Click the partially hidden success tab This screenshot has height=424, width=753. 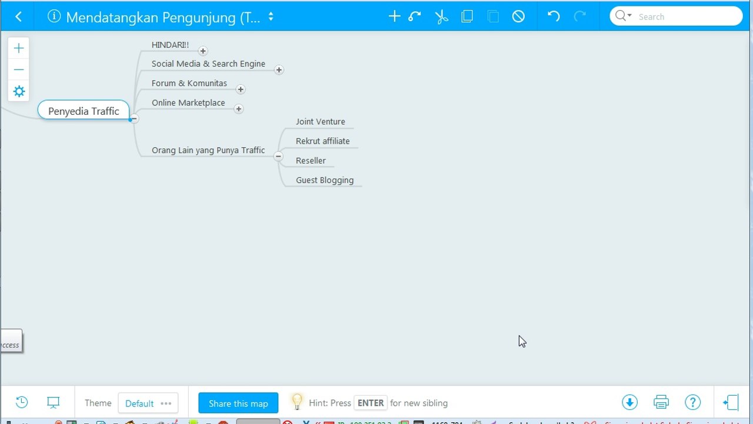click(x=11, y=341)
